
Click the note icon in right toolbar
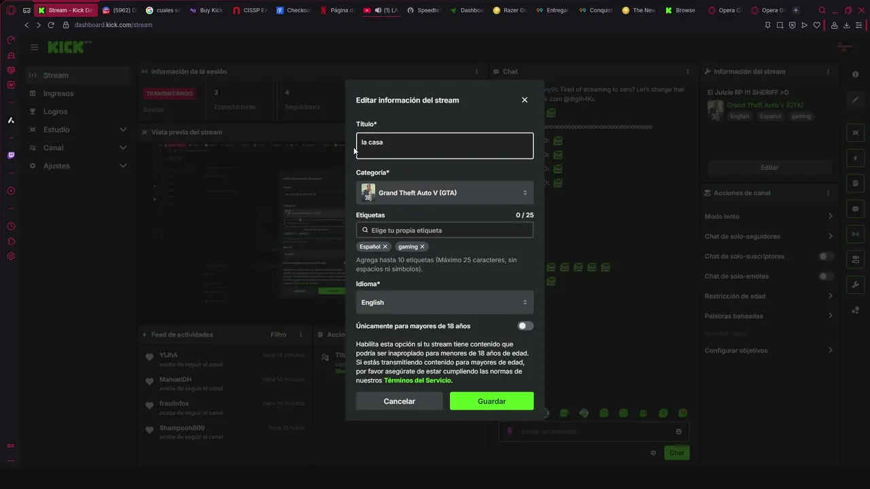coord(856,183)
